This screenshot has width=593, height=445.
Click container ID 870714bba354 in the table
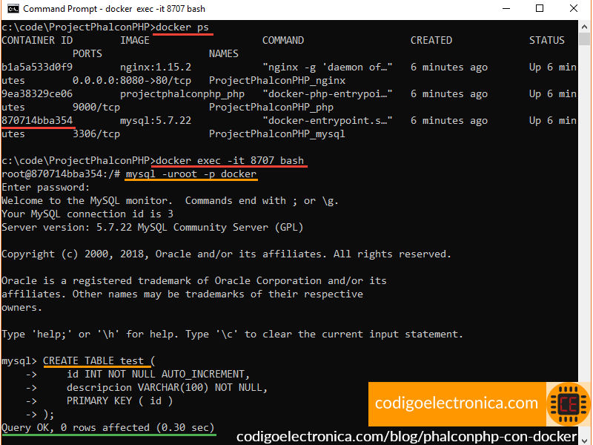click(x=37, y=121)
